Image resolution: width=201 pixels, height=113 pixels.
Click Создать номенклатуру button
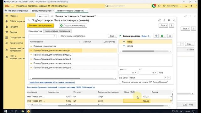point(73,25)
